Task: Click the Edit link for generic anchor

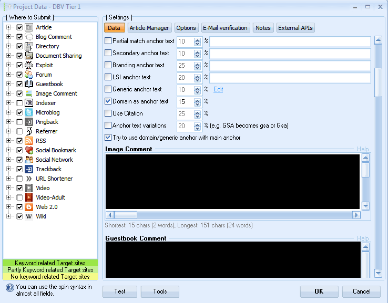Action: click(x=218, y=89)
